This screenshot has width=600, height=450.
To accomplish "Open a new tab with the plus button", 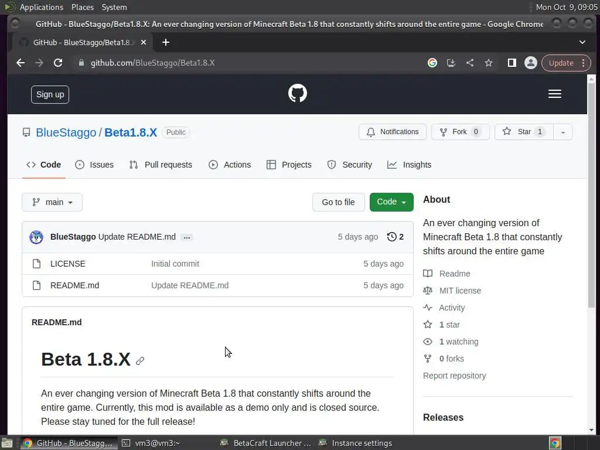I will click(x=166, y=42).
